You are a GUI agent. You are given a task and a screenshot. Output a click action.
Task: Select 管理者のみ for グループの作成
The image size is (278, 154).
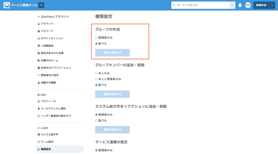point(96,38)
